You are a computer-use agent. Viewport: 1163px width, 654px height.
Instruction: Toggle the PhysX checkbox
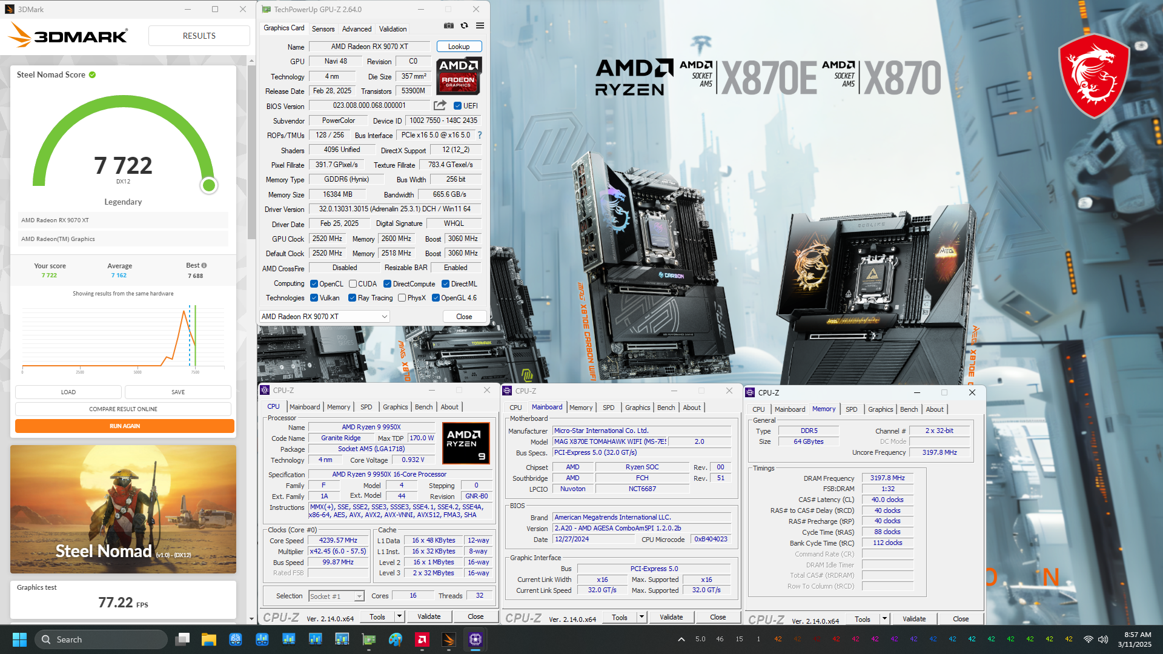[x=402, y=298]
